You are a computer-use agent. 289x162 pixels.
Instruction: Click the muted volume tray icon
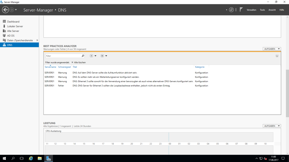(x=265, y=159)
